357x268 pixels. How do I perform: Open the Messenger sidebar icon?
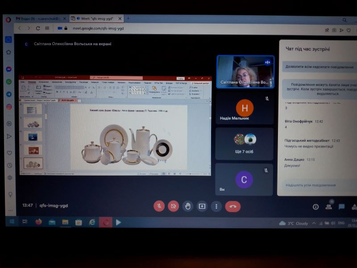click(x=8, y=69)
